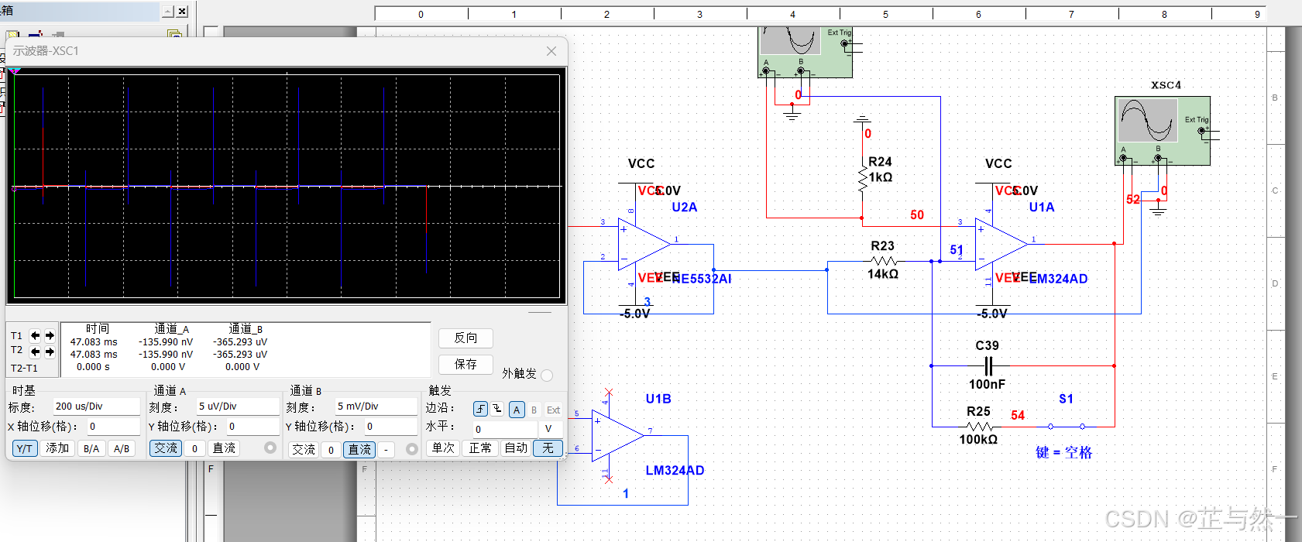Click the T1 cursor marker atop scope display
The height and width of the screenshot is (542, 1302).
[x=15, y=72]
